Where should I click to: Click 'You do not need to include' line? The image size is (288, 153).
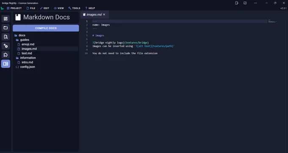pyautogui.click(x=125, y=53)
